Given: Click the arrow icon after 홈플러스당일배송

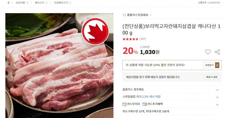Looking at the screenshot, I should pos(150,15).
